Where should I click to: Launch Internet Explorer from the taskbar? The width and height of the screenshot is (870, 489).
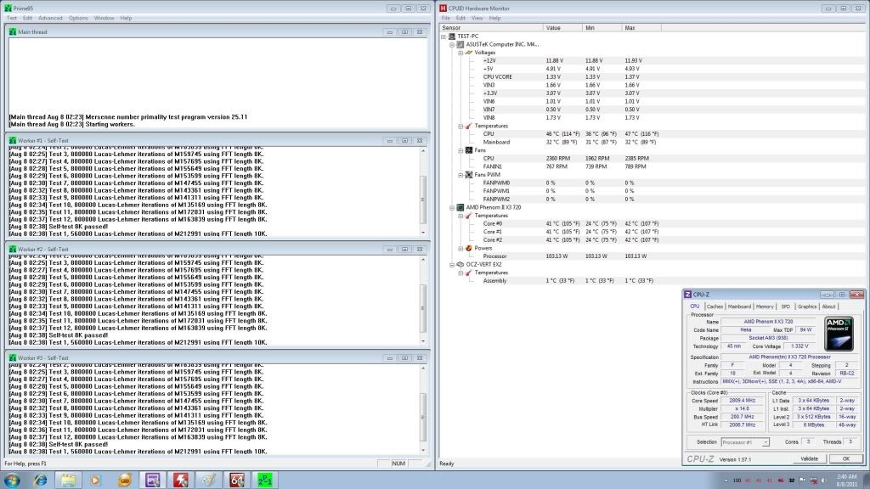40,481
